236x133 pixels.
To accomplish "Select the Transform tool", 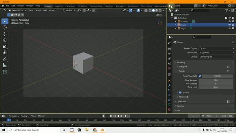I will coord(5,52).
